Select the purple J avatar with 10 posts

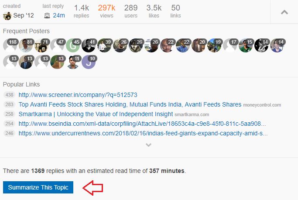[x=89, y=62]
